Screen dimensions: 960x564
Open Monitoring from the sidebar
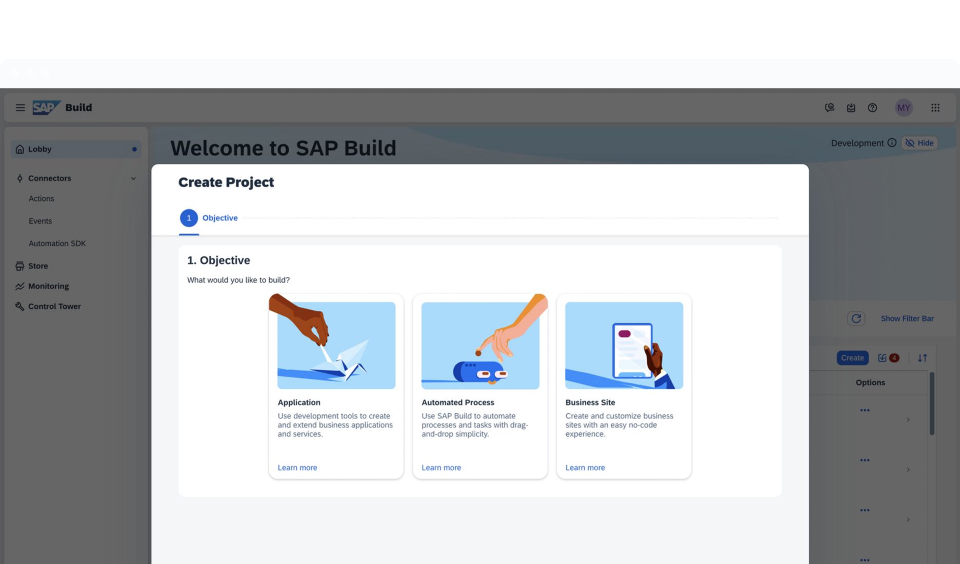pyautogui.click(x=48, y=286)
